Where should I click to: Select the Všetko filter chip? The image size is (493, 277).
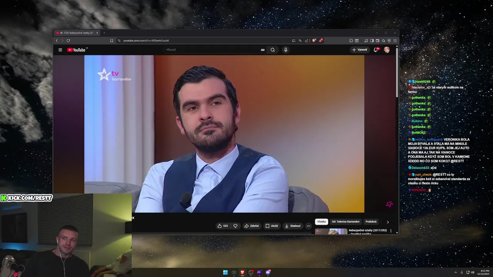pyautogui.click(x=322, y=222)
